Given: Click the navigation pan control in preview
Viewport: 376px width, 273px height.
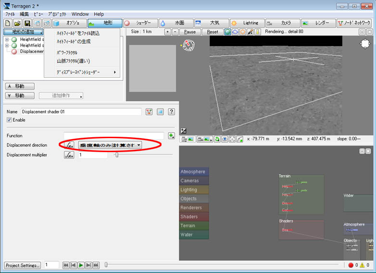Looking at the screenshot, I should pyautogui.click(x=365, y=44).
